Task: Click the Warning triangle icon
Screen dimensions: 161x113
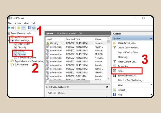Action: pyautogui.click(x=48, y=43)
